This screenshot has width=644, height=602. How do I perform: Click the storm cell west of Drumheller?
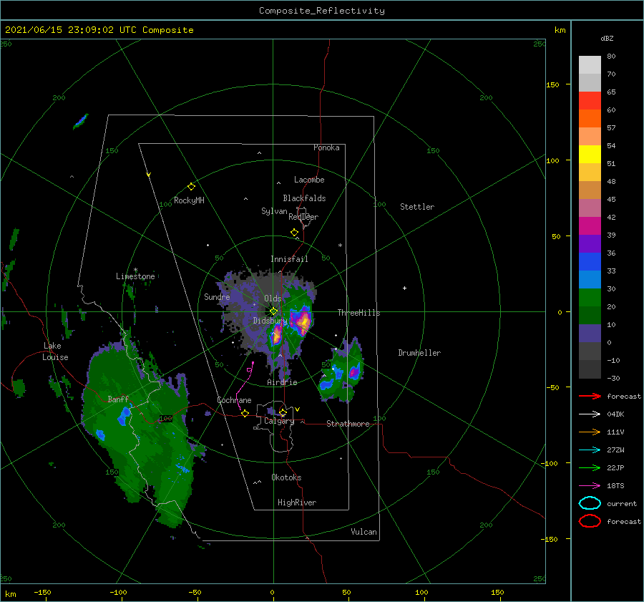tap(354, 372)
